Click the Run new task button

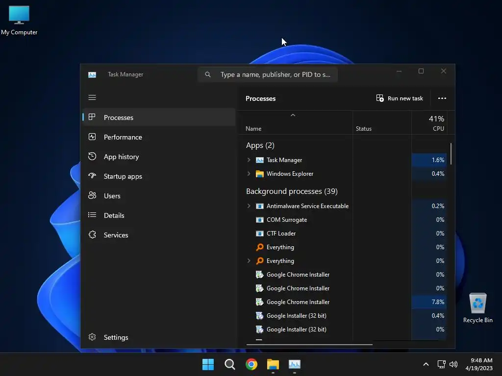click(400, 98)
